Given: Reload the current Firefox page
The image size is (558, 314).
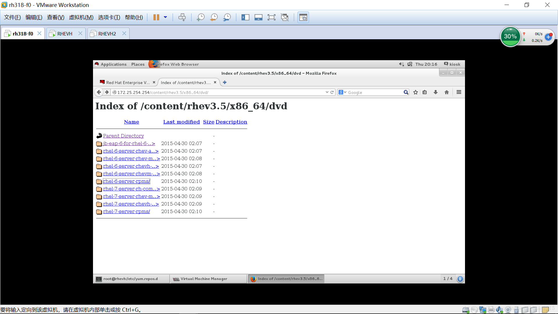Looking at the screenshot, I should tap(332, 92).
